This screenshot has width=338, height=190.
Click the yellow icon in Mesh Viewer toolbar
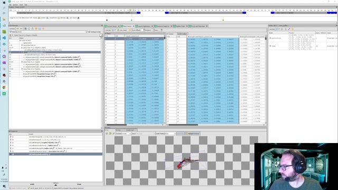click(130, 30)
